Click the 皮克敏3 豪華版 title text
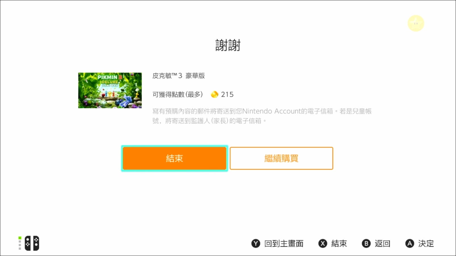Viewport: 456px width, 256px height. [x=179, y=76]
